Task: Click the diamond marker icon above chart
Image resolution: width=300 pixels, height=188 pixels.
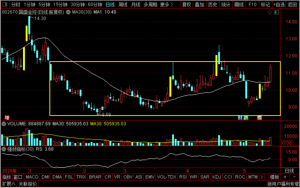Action: point(269,12)
